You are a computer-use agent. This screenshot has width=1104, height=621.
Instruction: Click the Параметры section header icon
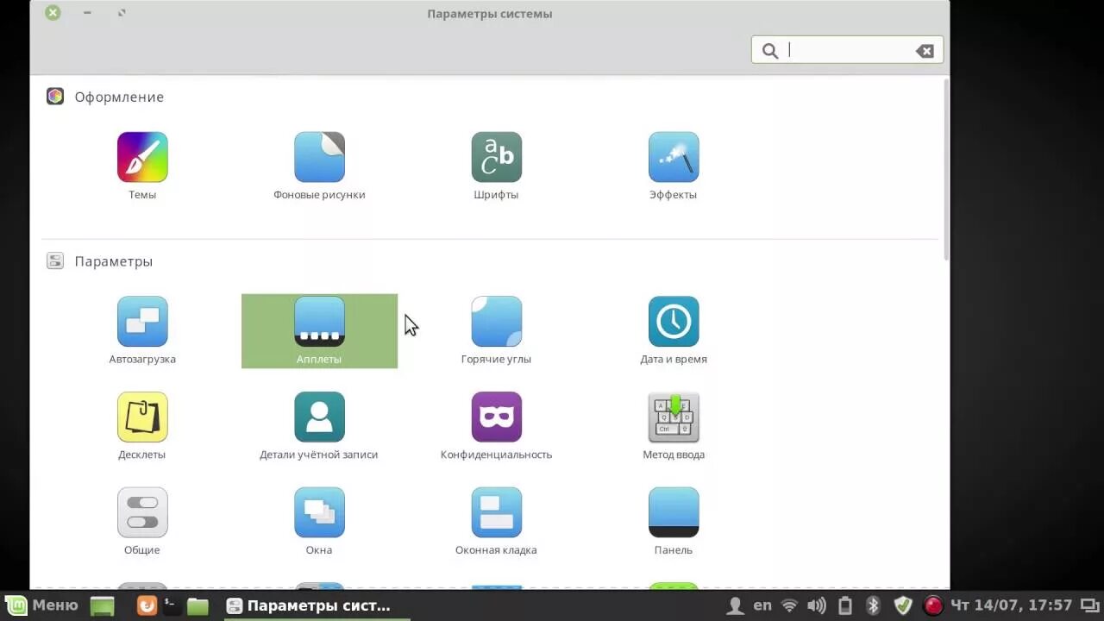coord(55,260)
